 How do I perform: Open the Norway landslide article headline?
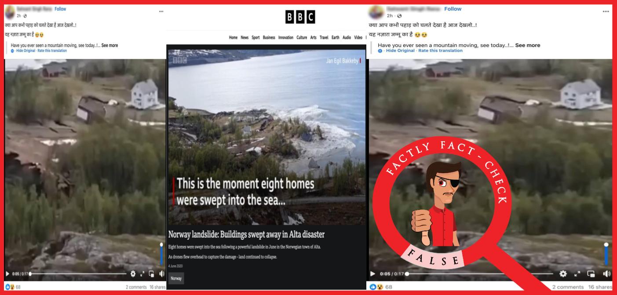pos(246,234)
